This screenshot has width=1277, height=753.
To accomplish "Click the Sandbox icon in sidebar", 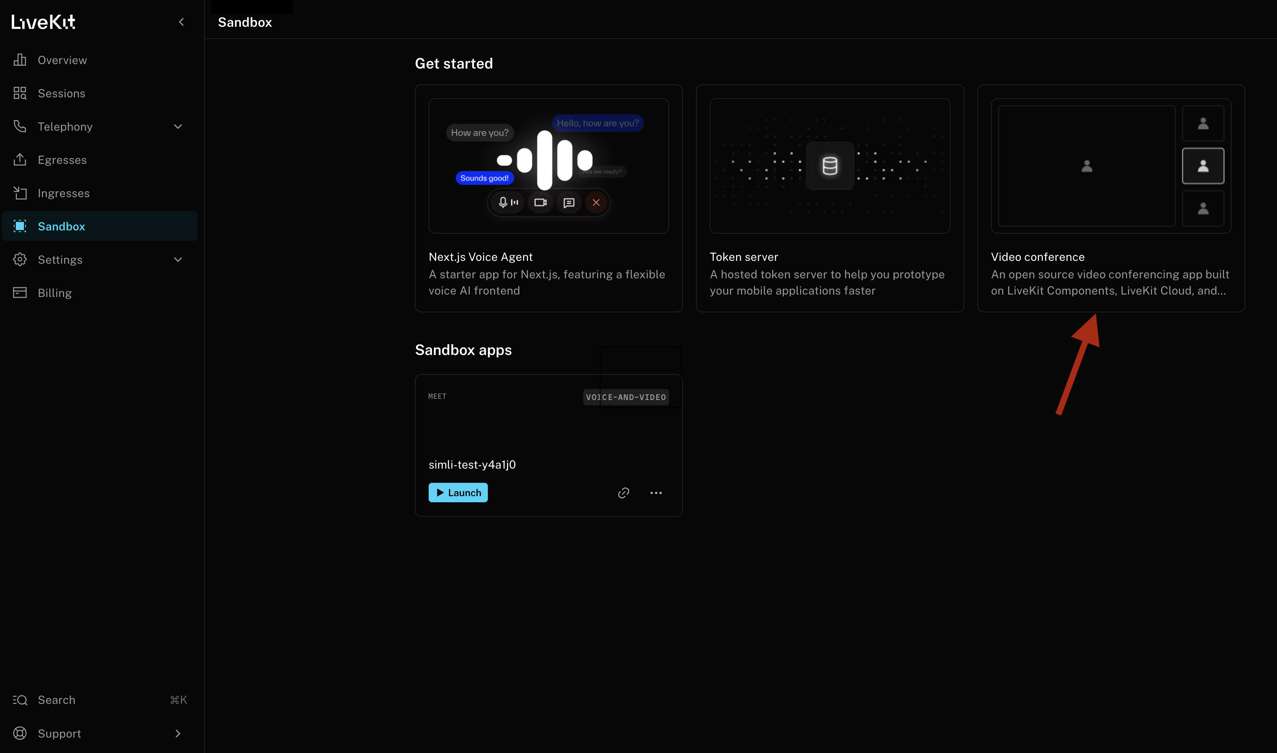I will 20,226.
